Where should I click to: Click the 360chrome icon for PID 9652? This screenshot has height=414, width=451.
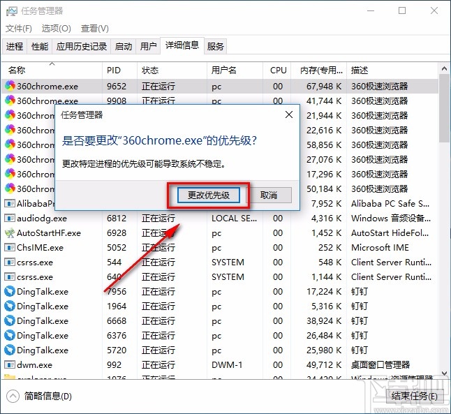coord(10,86)
